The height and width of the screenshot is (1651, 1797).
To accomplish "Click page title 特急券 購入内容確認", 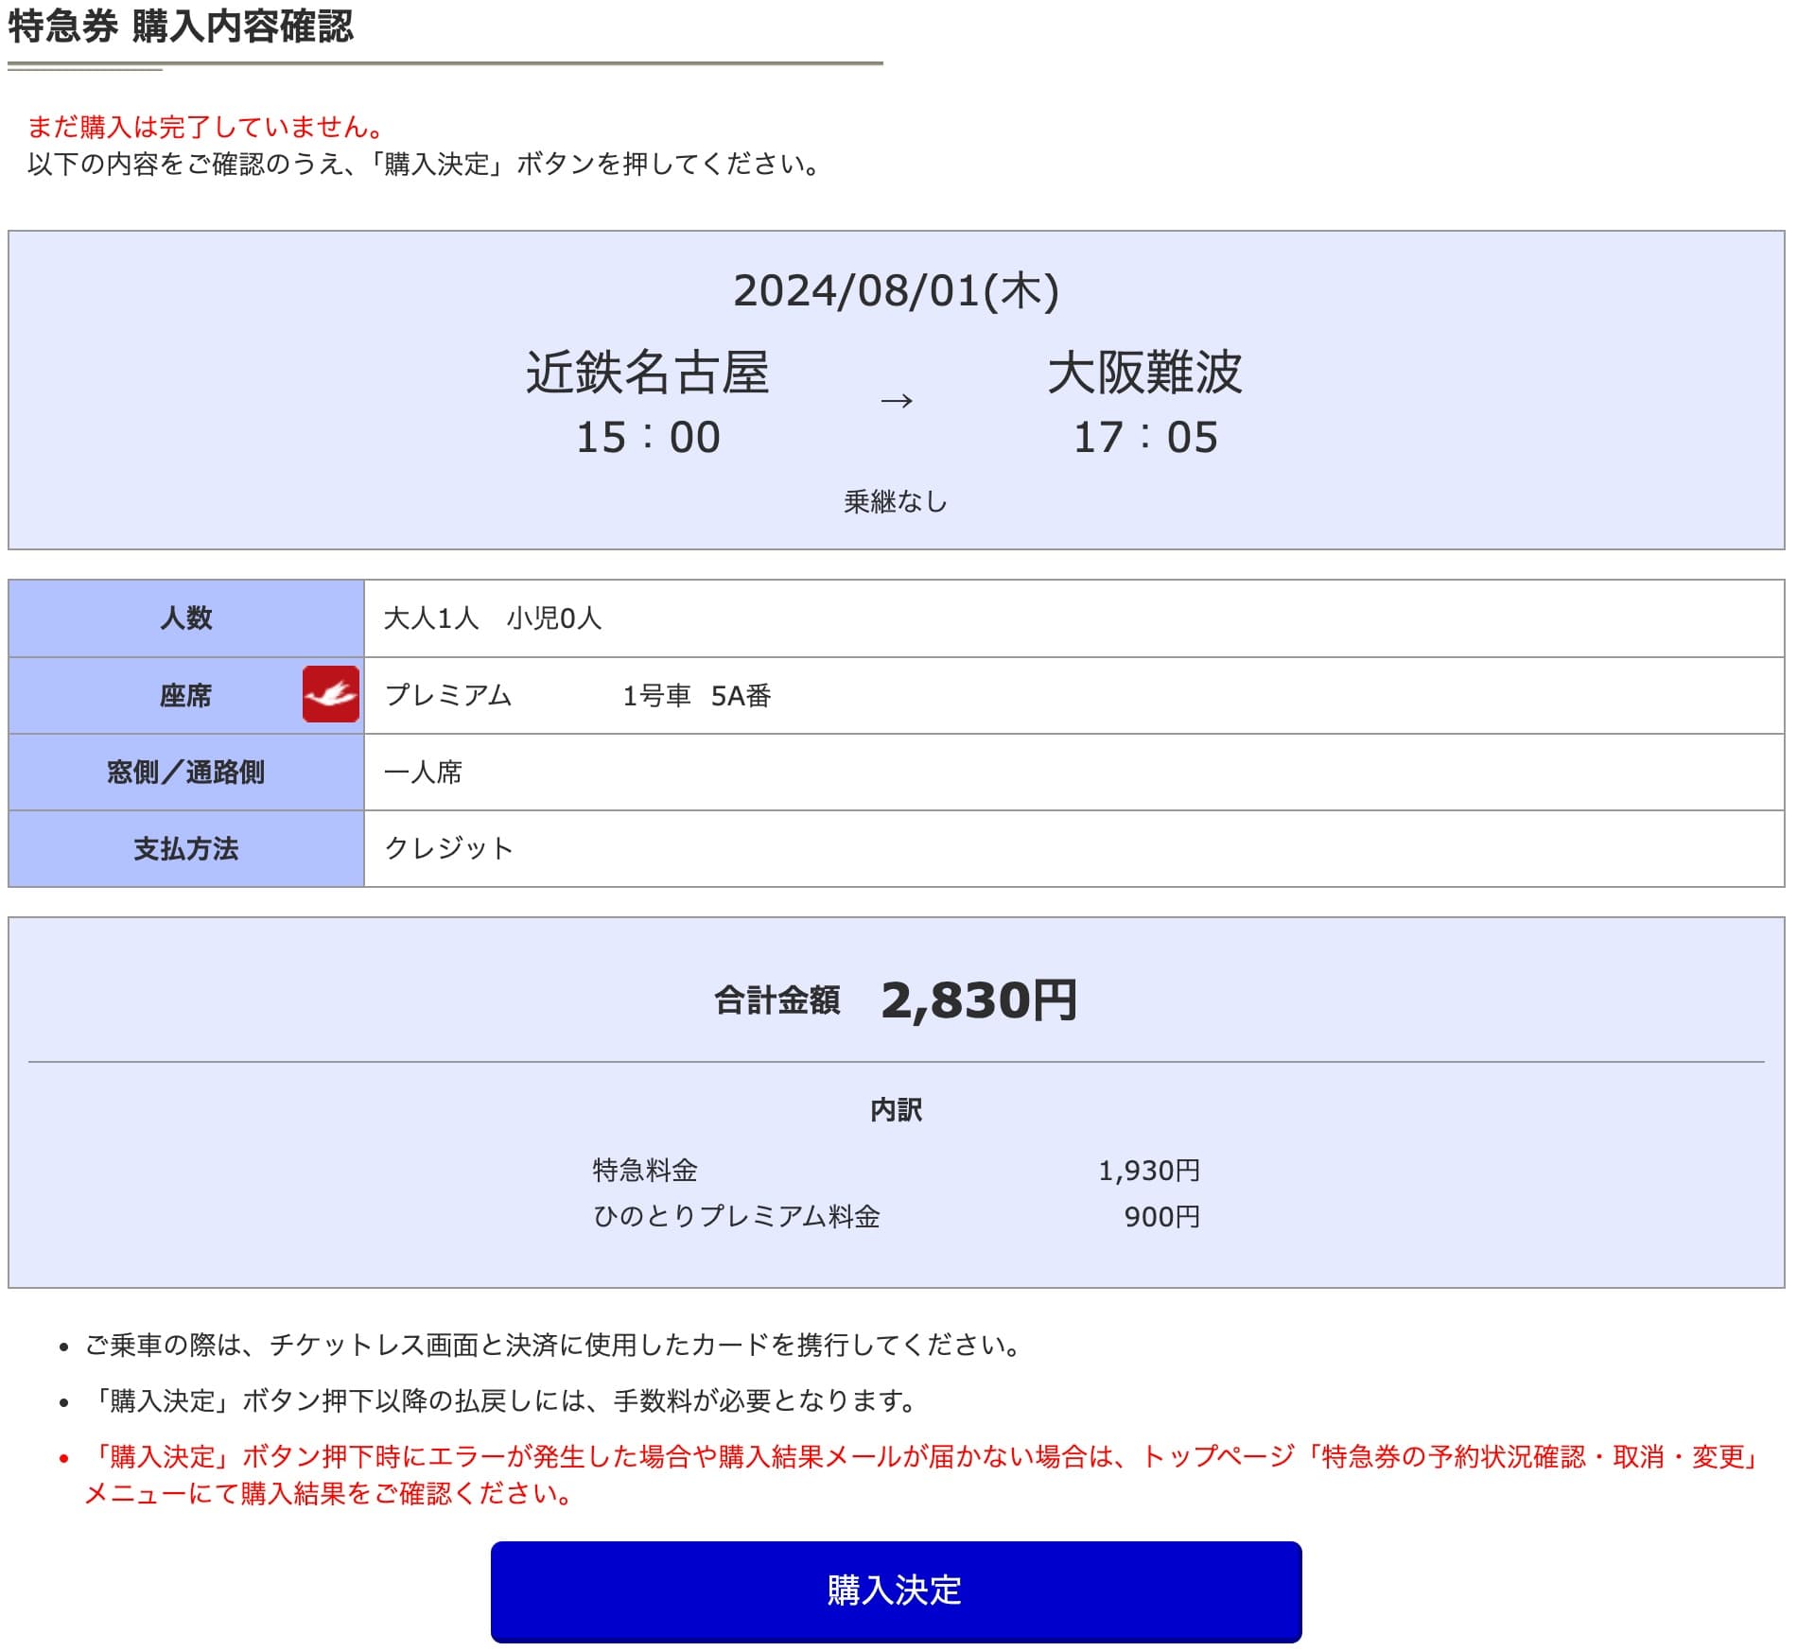I will 181,26.
